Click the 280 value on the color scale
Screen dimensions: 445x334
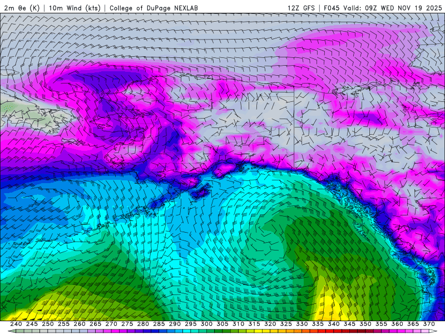(143, 324)
